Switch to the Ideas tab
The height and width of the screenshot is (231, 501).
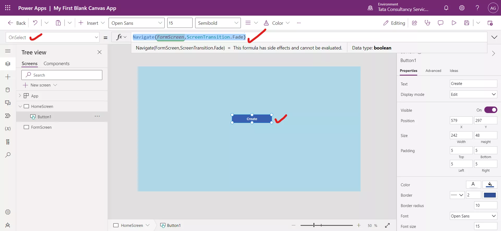(454, 71)
